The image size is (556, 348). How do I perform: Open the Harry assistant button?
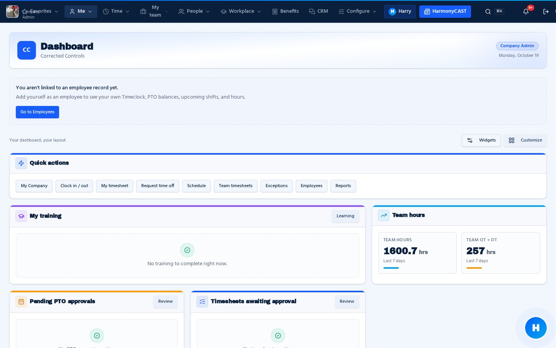400,11
